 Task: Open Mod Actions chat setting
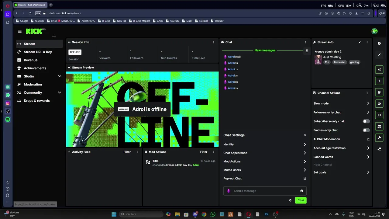(265, 162)
